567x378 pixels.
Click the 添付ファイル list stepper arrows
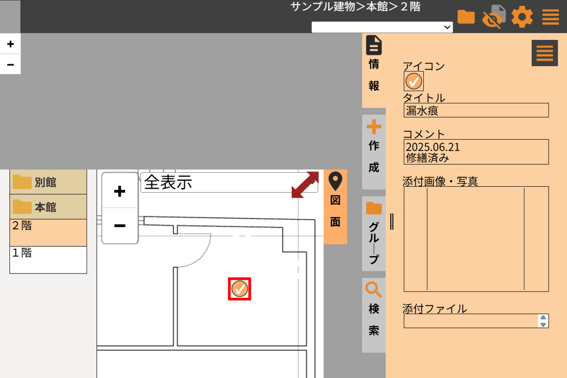click(x=543, y=321)
